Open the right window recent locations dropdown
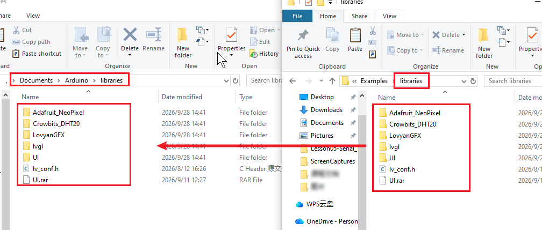 [321, 81]
